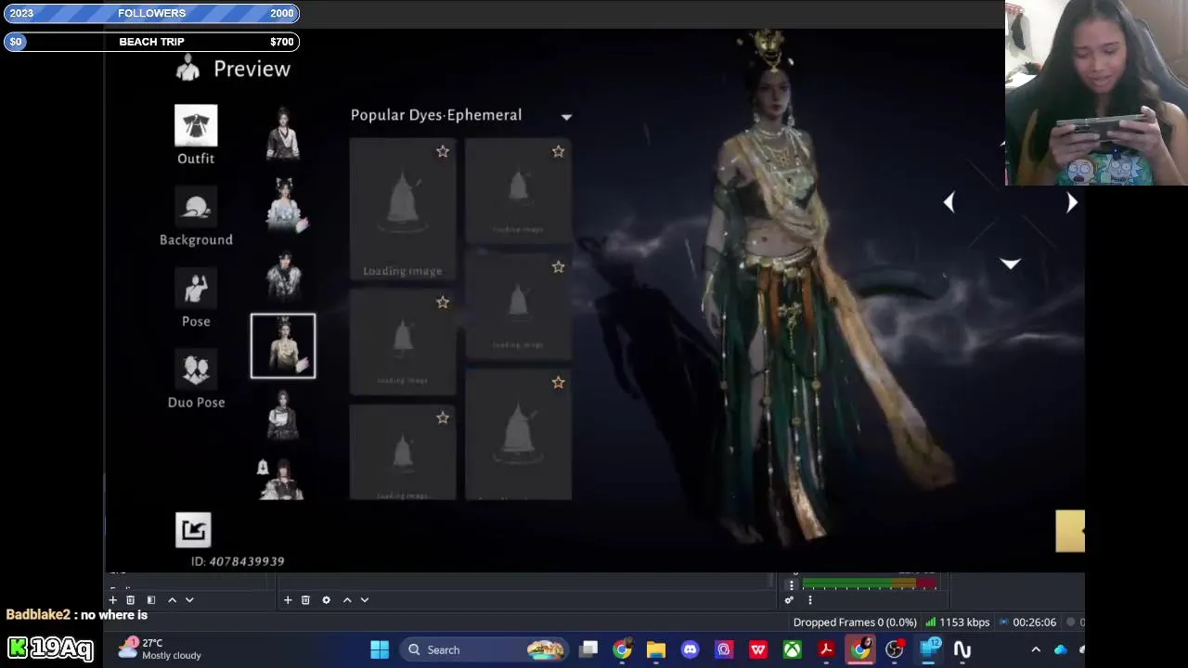This screenshot has height=668, width=1188.
Task: Open the Outfit category icon
Action: pos(196,125)
